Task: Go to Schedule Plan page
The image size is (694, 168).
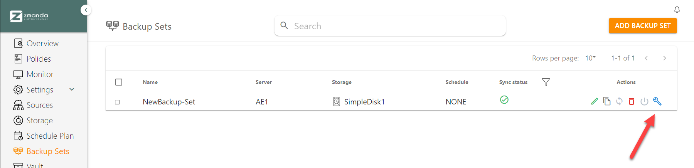Action: (50, 136)
